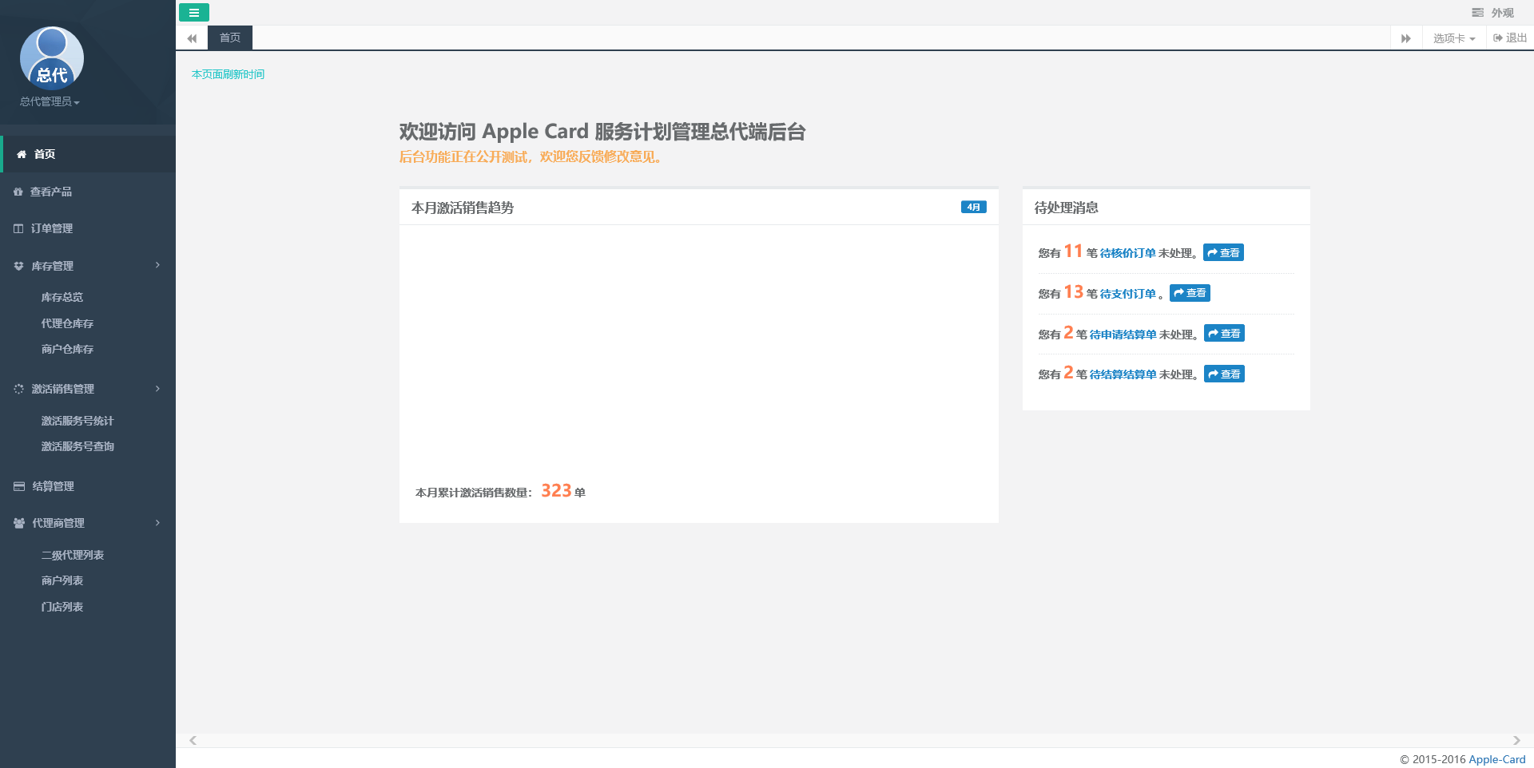Image resolution: width=1534 pixels, height=768 pixels.
Task: Open 查看产品 in sidebar
Action: [88, 192]
